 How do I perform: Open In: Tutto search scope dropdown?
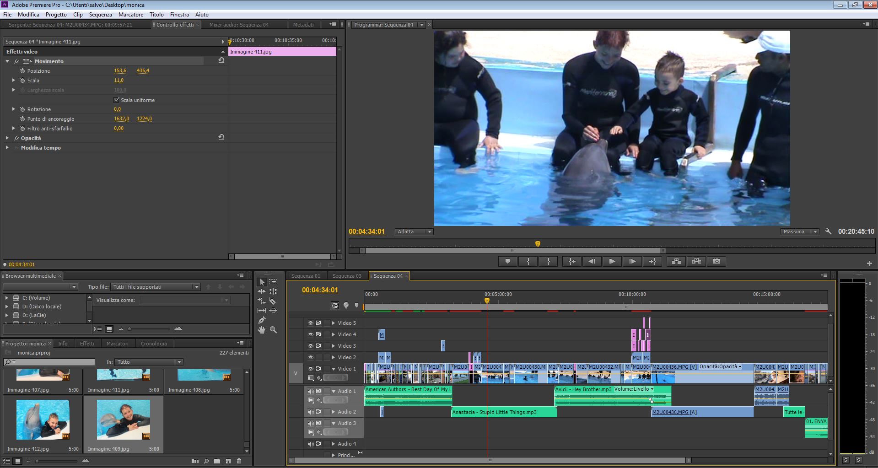tap(149, 362)
